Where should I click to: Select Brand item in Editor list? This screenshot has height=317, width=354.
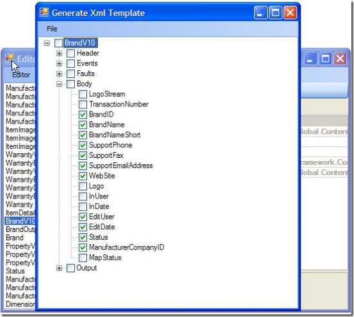point(15,238)
